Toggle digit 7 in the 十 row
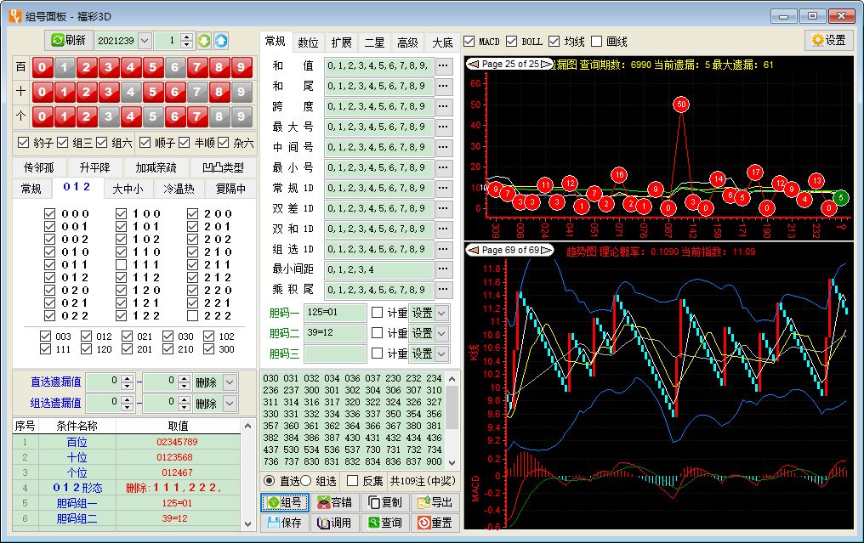 [x=196, y=92]
